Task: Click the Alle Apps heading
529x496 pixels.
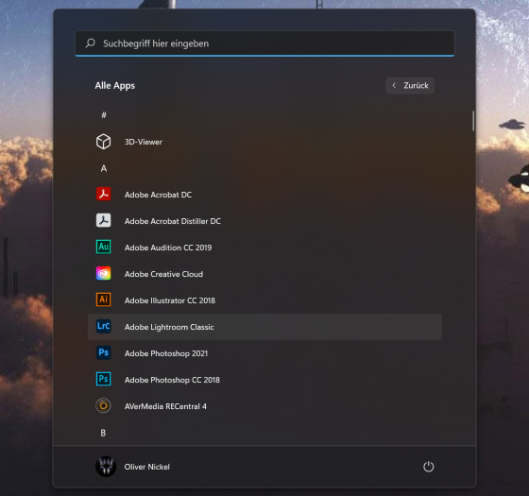Action: pos(114,86)
